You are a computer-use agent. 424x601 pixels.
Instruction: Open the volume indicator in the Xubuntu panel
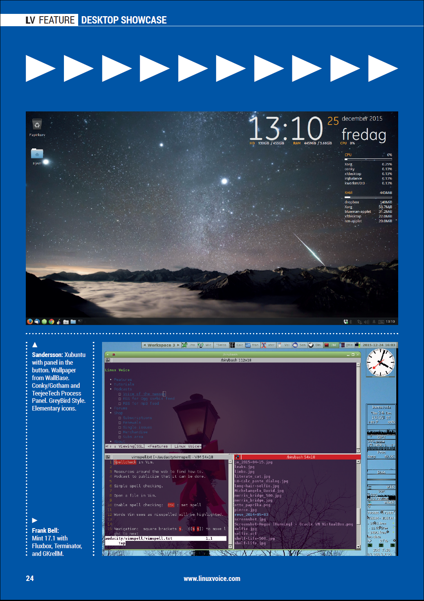(367, 322)
